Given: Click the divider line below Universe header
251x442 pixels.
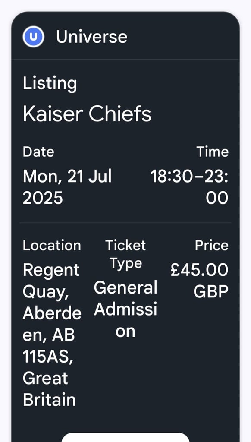Looking at the screenshot, I should pos(125,60).
